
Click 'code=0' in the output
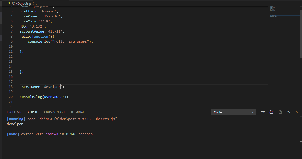(52, 134)
